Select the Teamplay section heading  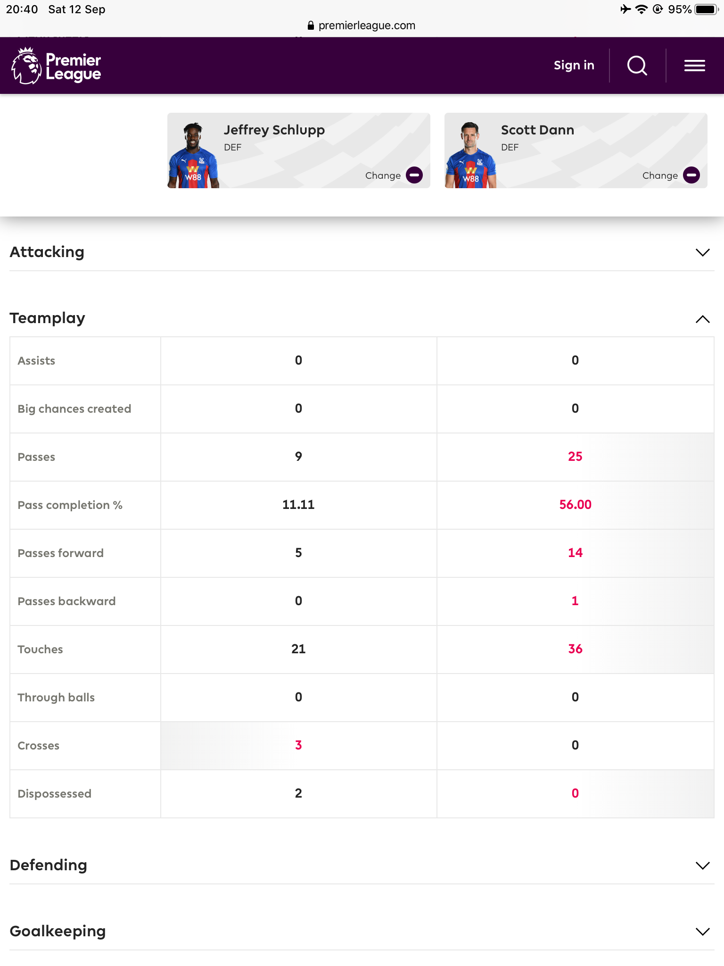[48, 318]
